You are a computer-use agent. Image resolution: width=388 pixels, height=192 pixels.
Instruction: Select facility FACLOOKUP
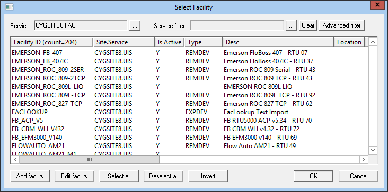click(x=30, y=112)
